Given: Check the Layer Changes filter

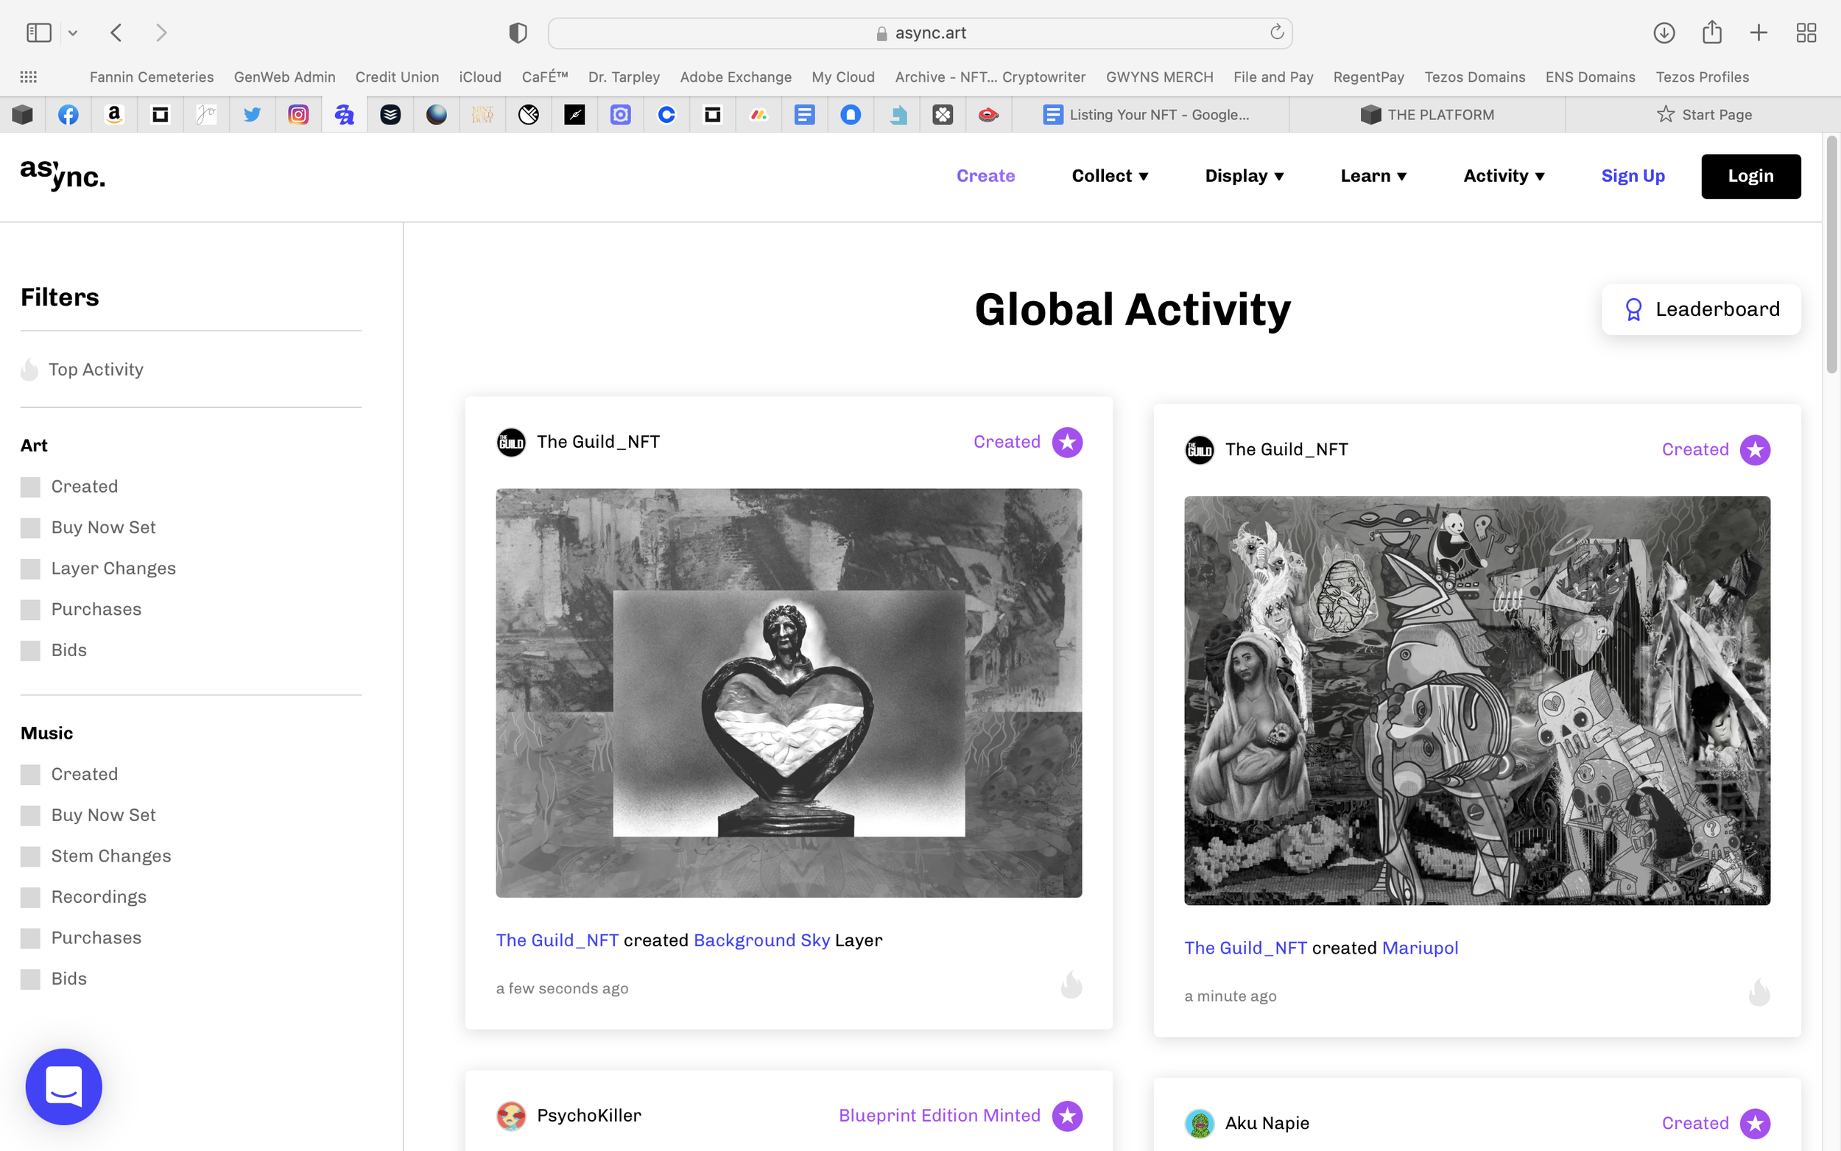Looking at the screenshot, I should (30, 569).
